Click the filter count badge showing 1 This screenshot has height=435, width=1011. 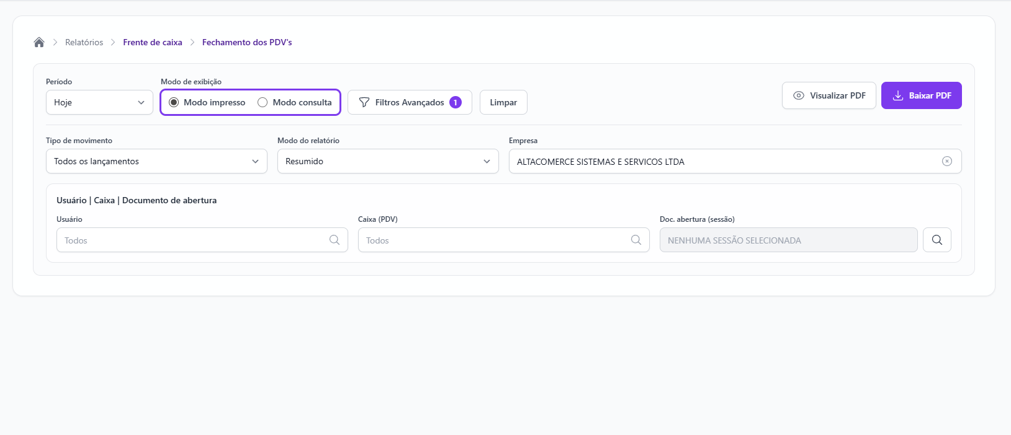456,102
